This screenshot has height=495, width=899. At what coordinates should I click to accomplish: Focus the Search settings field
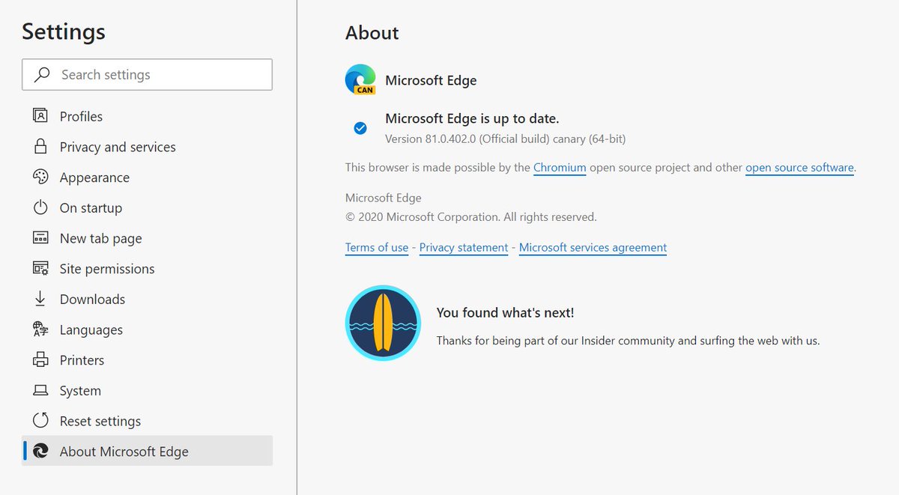click(147, 75)
